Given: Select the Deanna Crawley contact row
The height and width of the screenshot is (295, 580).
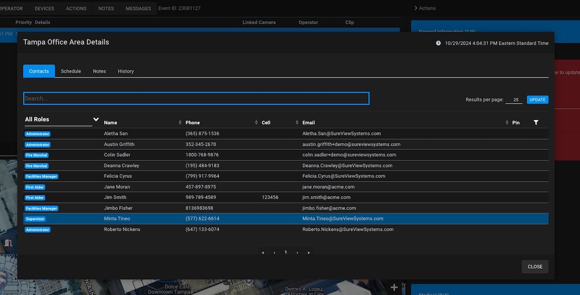Looking at the screenshot, I should [285, 166].
